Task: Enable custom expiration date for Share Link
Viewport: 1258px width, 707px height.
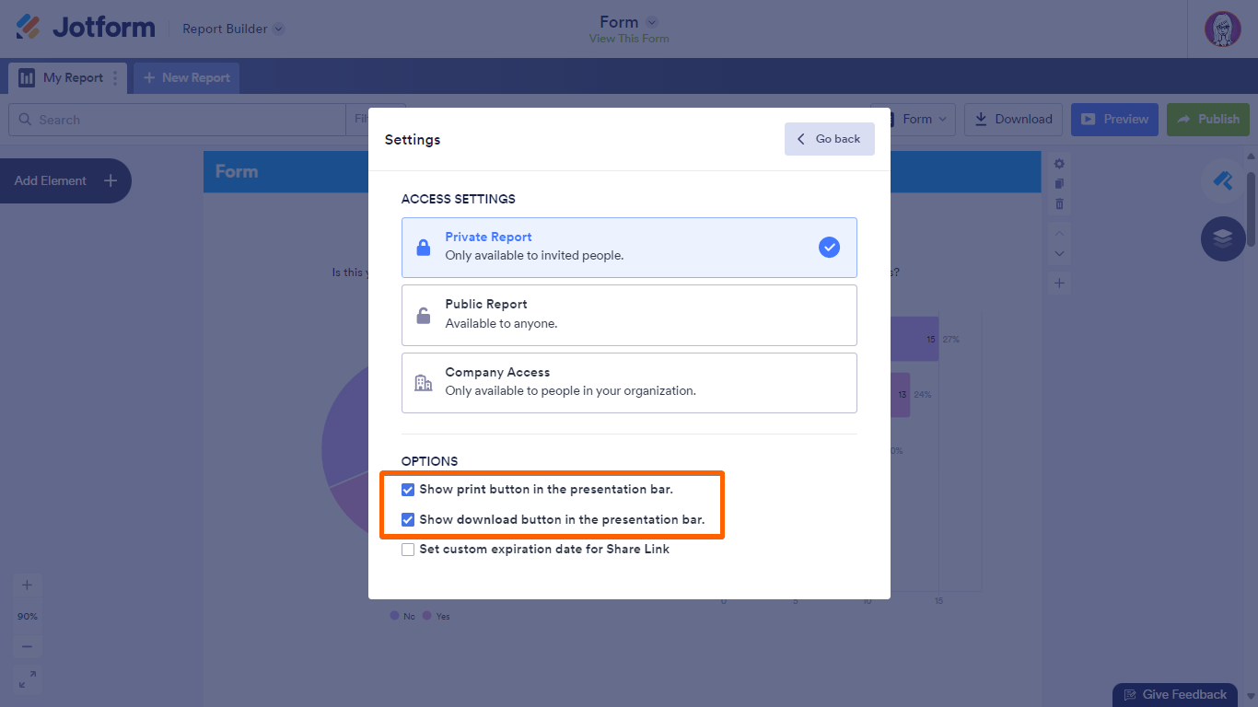Action: pos(408,550)
